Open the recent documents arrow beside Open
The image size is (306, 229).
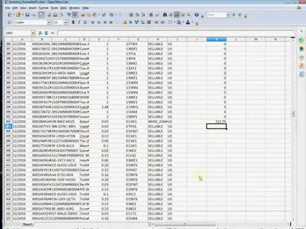[x=23, y=15]
